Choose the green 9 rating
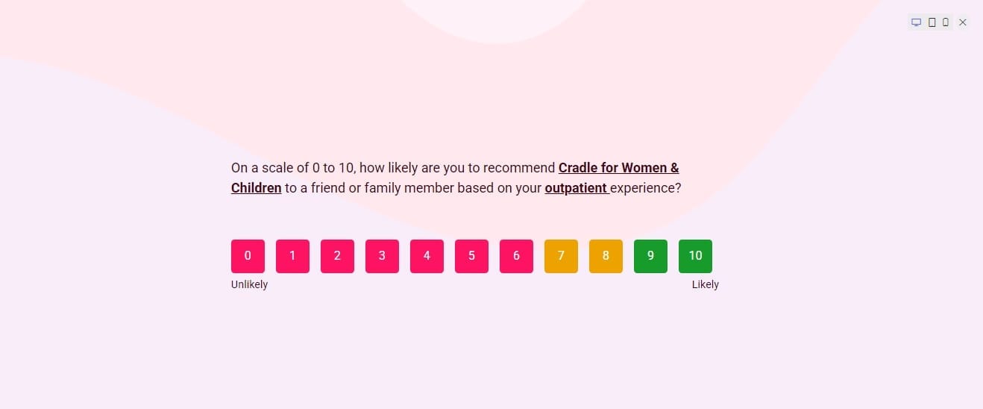 click(x=650, y=256)
